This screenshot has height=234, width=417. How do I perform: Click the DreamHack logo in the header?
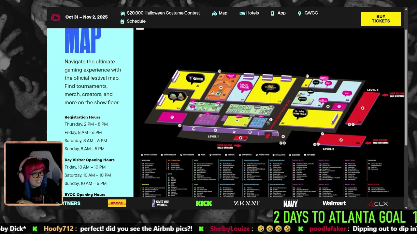(x=55, y=17)
